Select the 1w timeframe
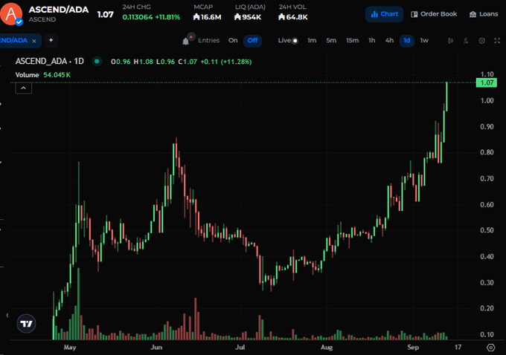Image resolution: width=506 pixels, height=355 pixels. [x=424, y=41]
